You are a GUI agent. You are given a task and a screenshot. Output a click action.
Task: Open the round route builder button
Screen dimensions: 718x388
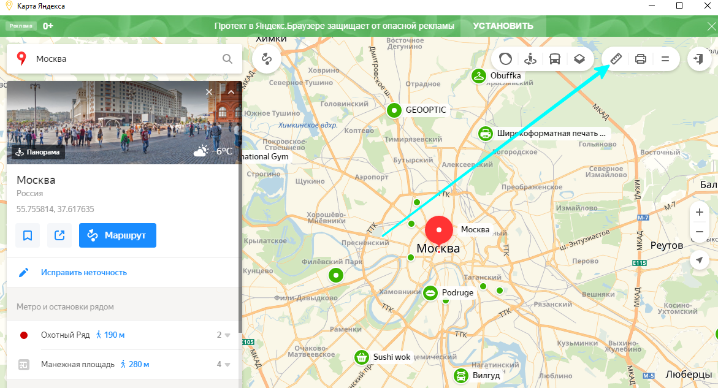click(267, 59)
